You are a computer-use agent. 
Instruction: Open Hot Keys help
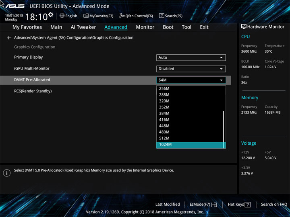coord(239,205)
